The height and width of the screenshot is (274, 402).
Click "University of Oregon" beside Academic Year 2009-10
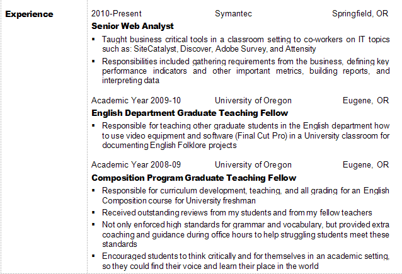pyautogui.click(x=253, y=101)
